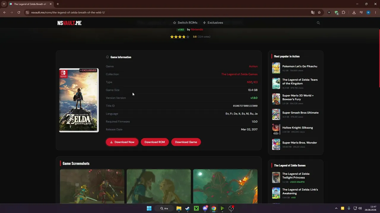Click the NSP type link
The width and height of the screenshot is (380, 213).
coord(249,82)
